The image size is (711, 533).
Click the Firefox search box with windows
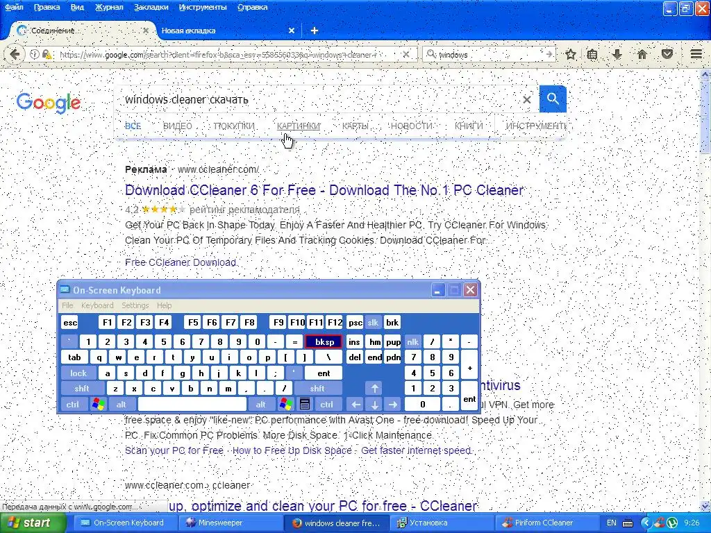pos(490,54)
